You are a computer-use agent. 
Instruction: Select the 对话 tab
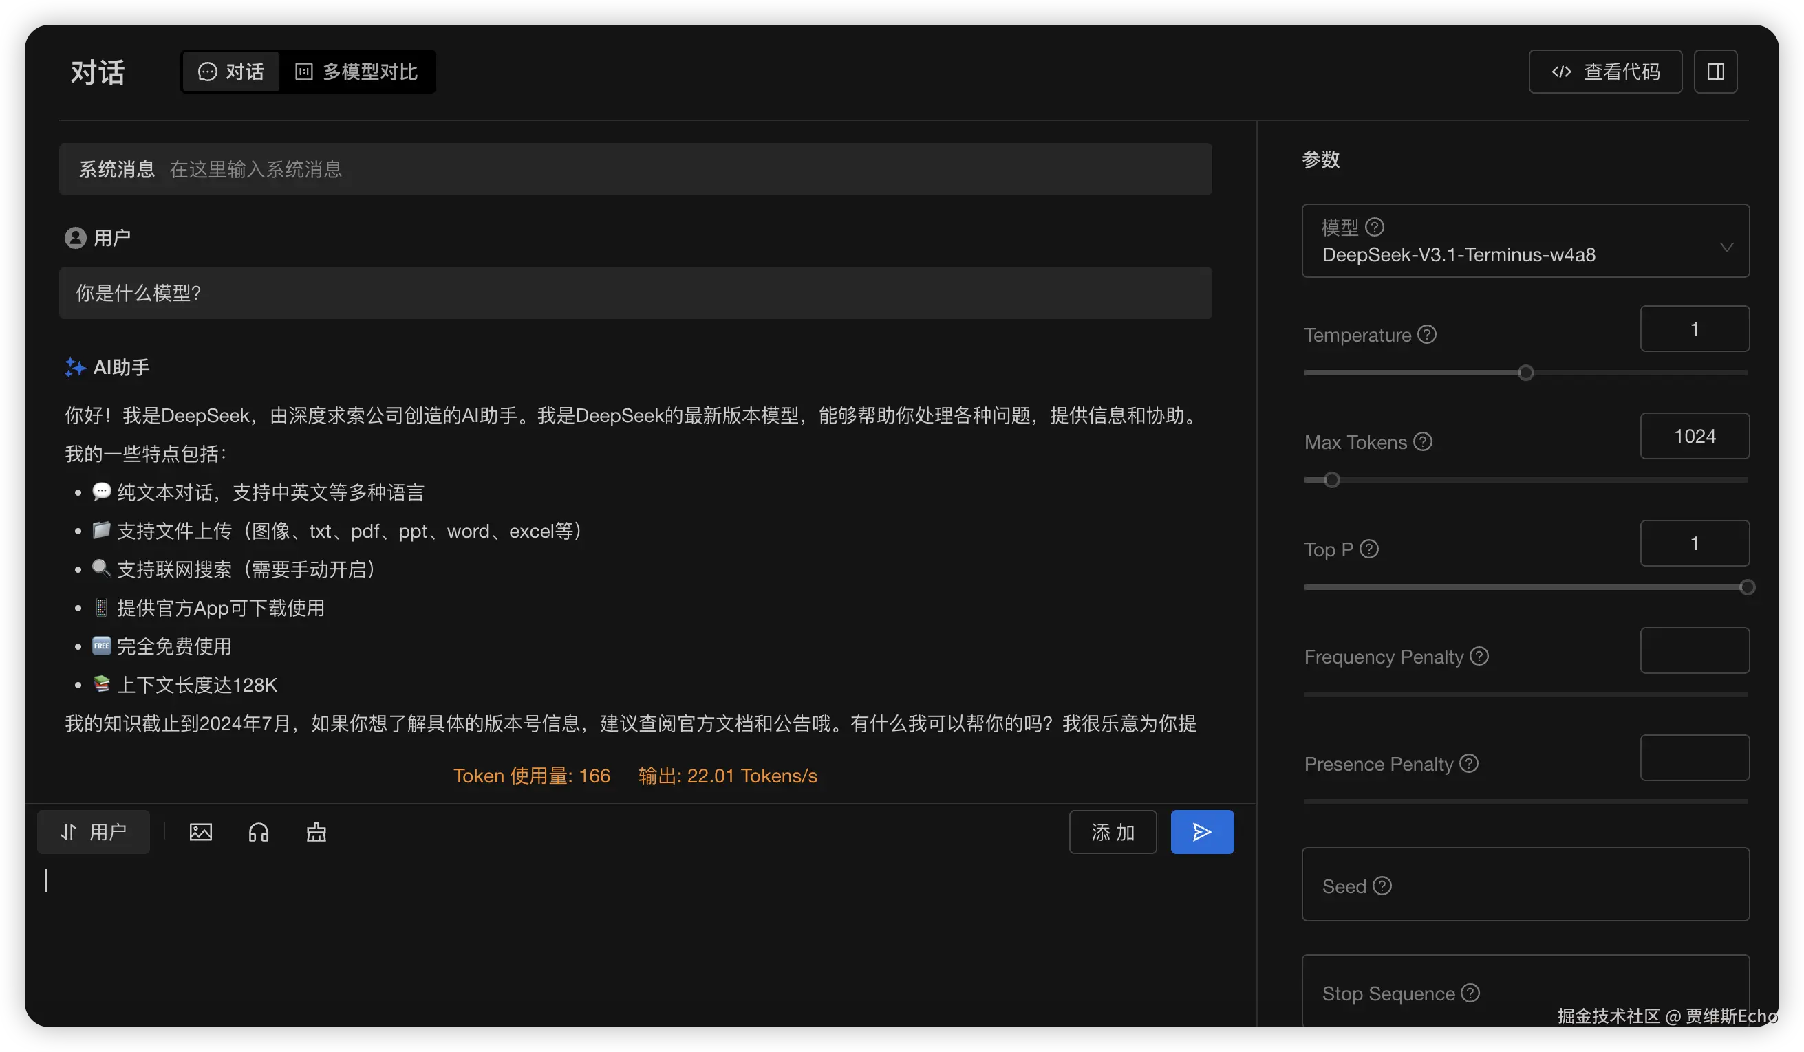pos(230,72)
